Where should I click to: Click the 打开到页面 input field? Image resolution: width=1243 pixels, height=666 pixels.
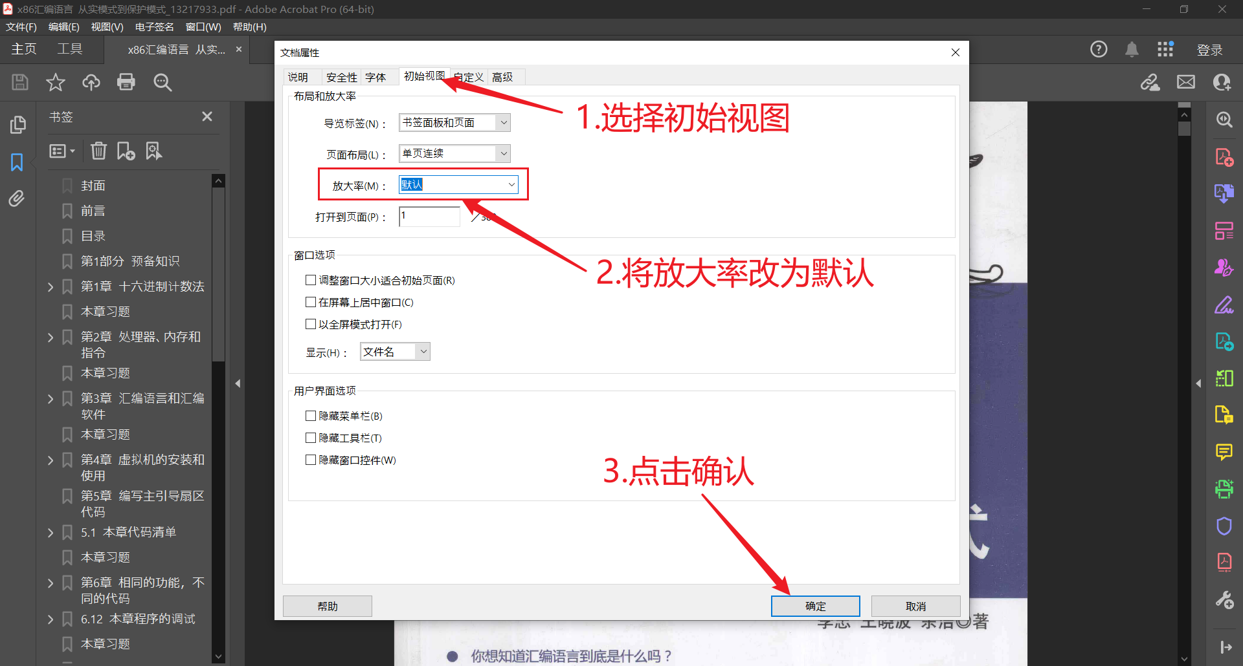pyautogui.click(x=429, y=216)
